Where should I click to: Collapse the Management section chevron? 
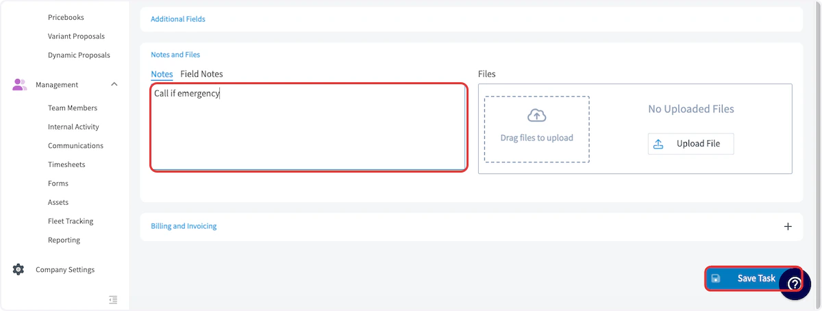114,84
